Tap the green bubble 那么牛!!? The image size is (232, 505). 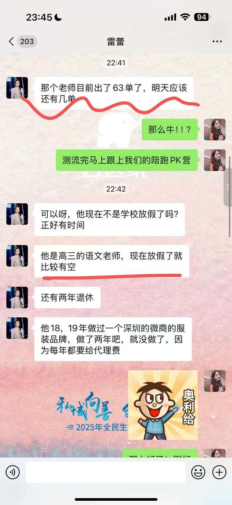[x=170, y=130]
